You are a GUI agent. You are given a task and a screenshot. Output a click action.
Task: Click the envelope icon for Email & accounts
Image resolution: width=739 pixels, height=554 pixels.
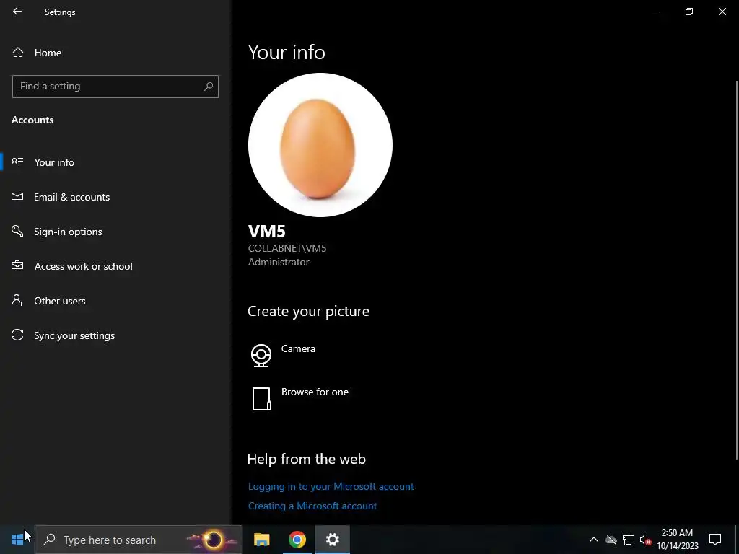click(17, 196)
